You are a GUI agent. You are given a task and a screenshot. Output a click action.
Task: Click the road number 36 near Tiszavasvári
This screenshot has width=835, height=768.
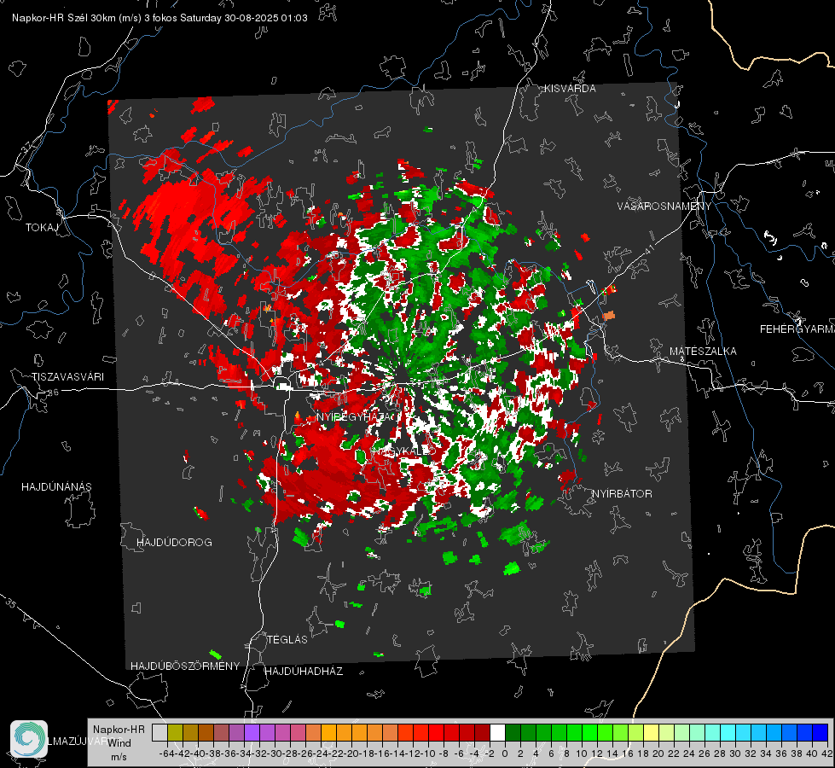click(x=53, y=393)
